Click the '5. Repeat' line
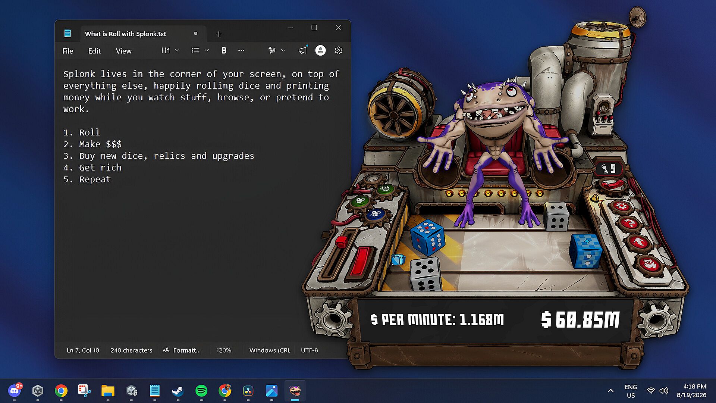Image resolution: width=716 pixels, height=403 pixels. point(87,179)
